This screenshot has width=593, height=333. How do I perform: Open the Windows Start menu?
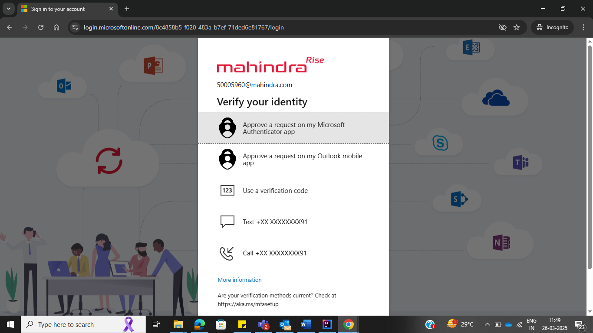10,324
